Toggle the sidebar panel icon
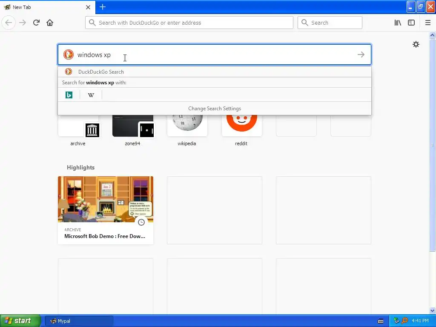436x327 pixels. point(411,23)
